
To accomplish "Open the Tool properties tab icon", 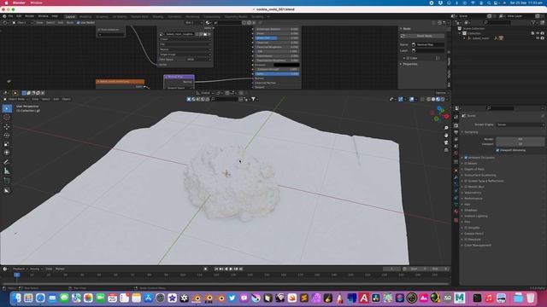I will coord(456,118).
